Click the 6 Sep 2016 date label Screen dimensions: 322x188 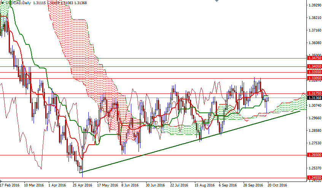(x=228, y=185)
